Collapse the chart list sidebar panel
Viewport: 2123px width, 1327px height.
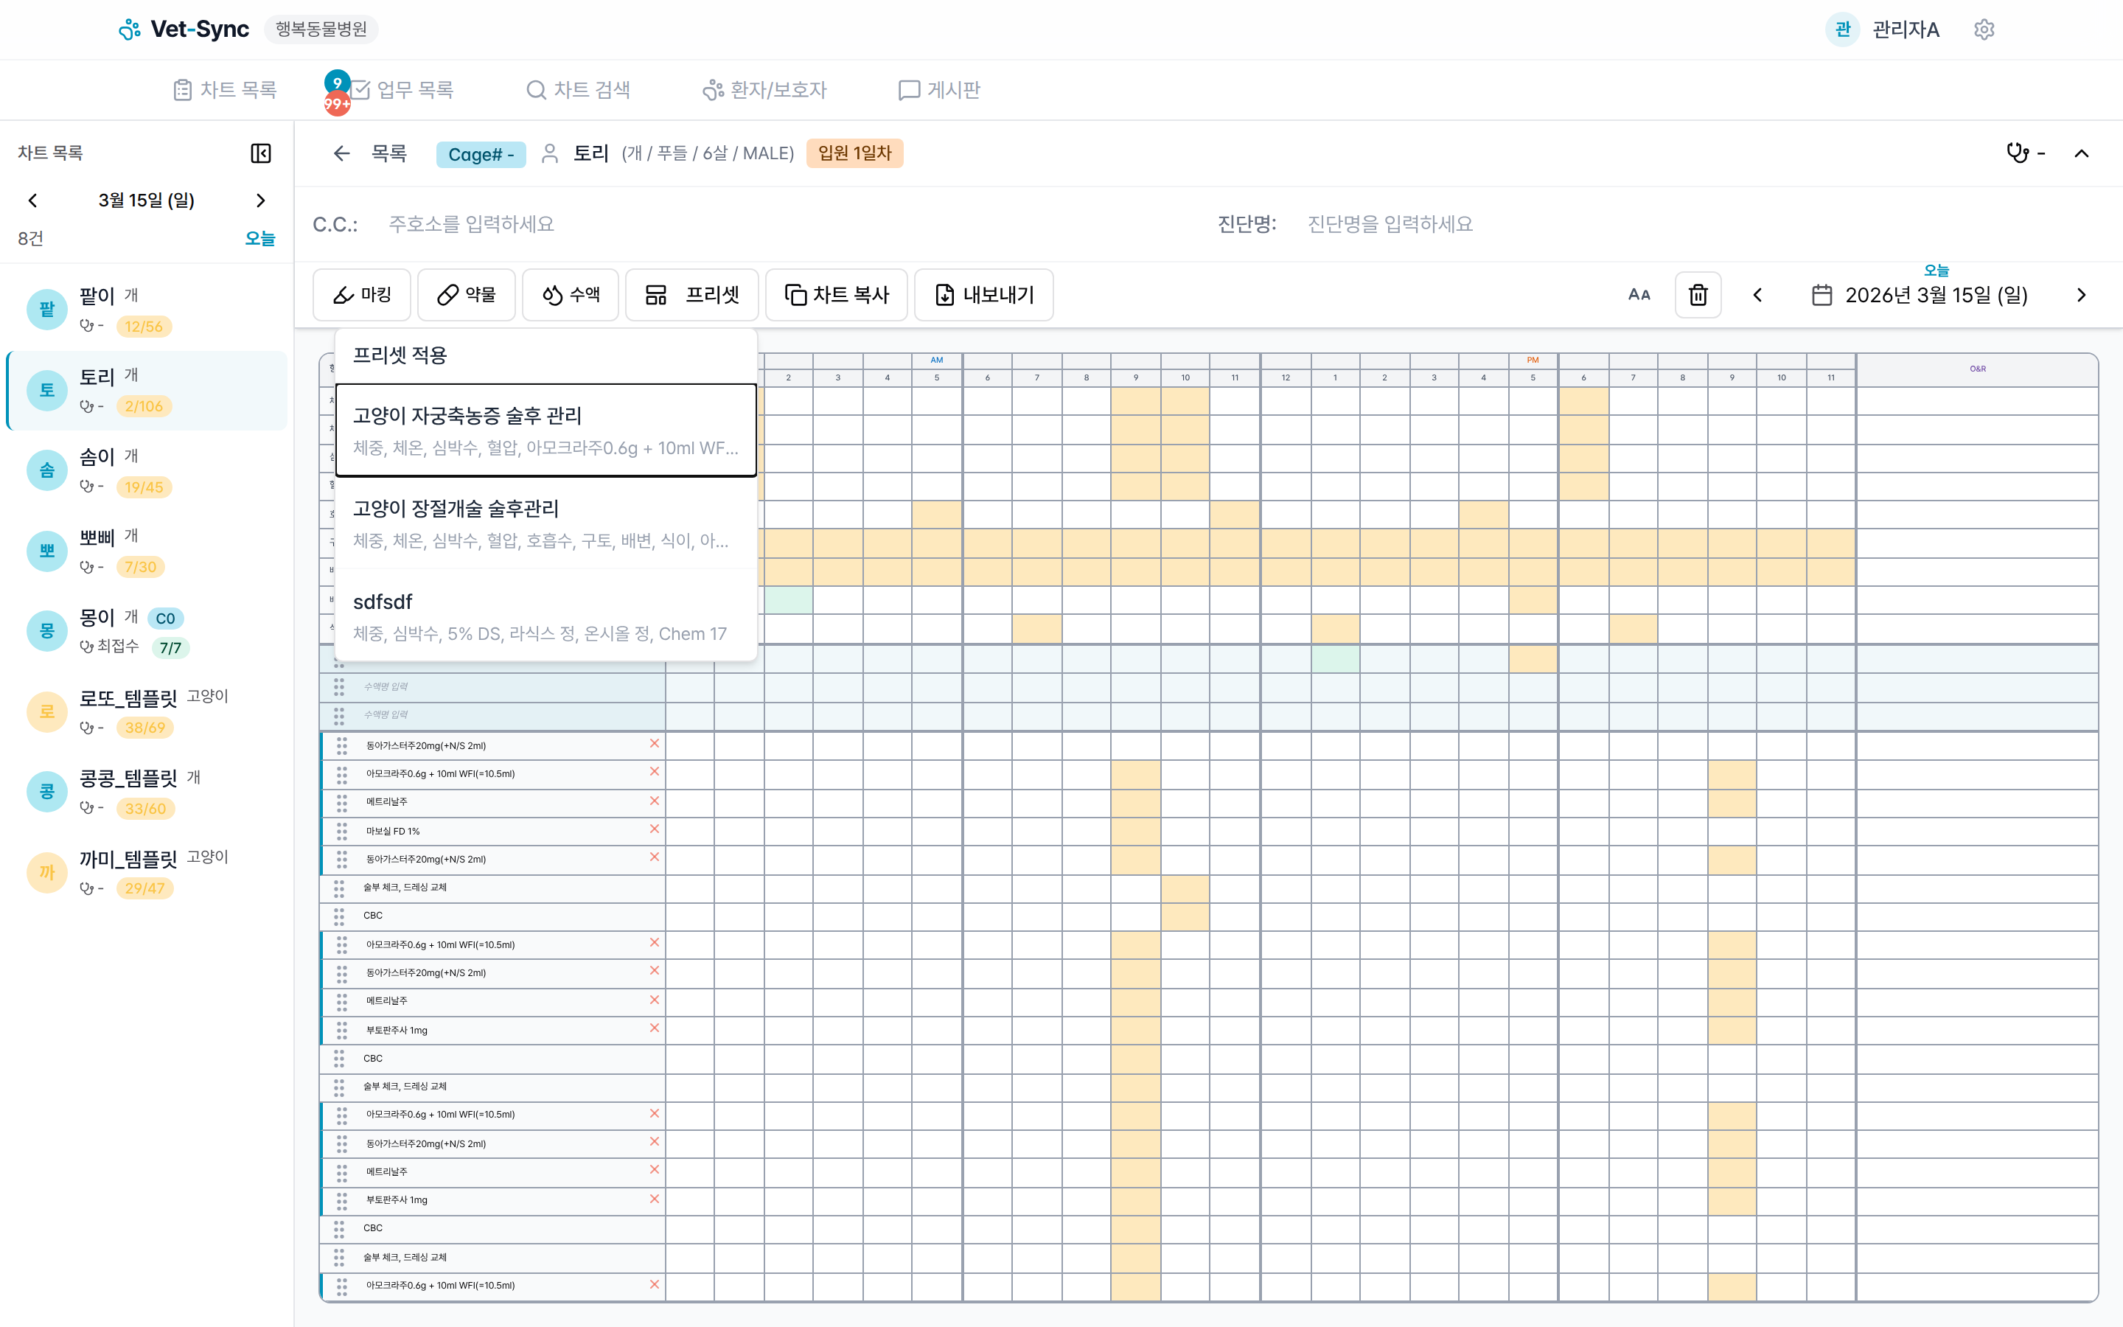260,153
